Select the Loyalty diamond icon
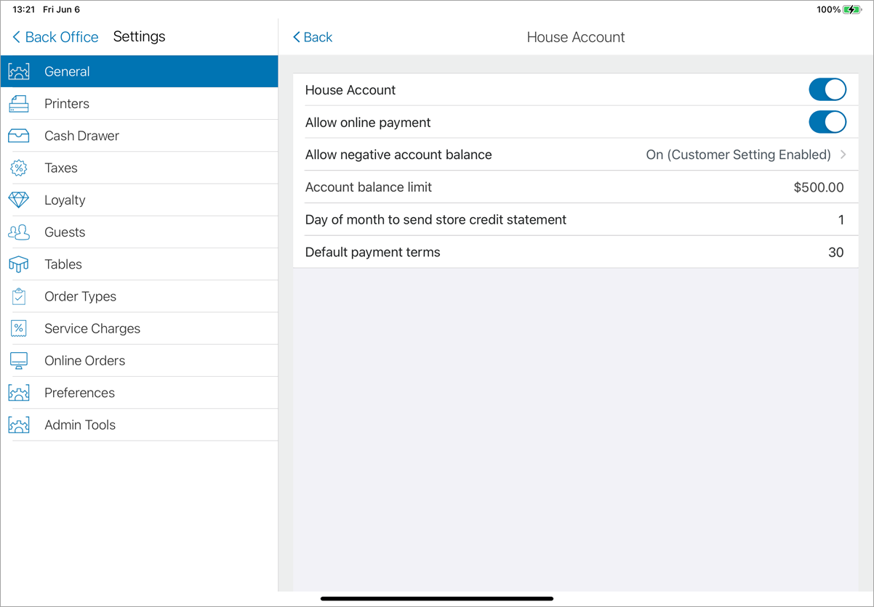Viewport: 874px width, 607px height. tap(20, 200)
